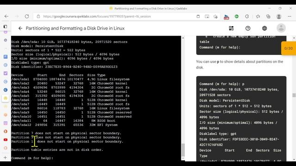The width and height of the screenshot is (296, 166).
Task: Open the Collections icon
Action: coord(268,17)
